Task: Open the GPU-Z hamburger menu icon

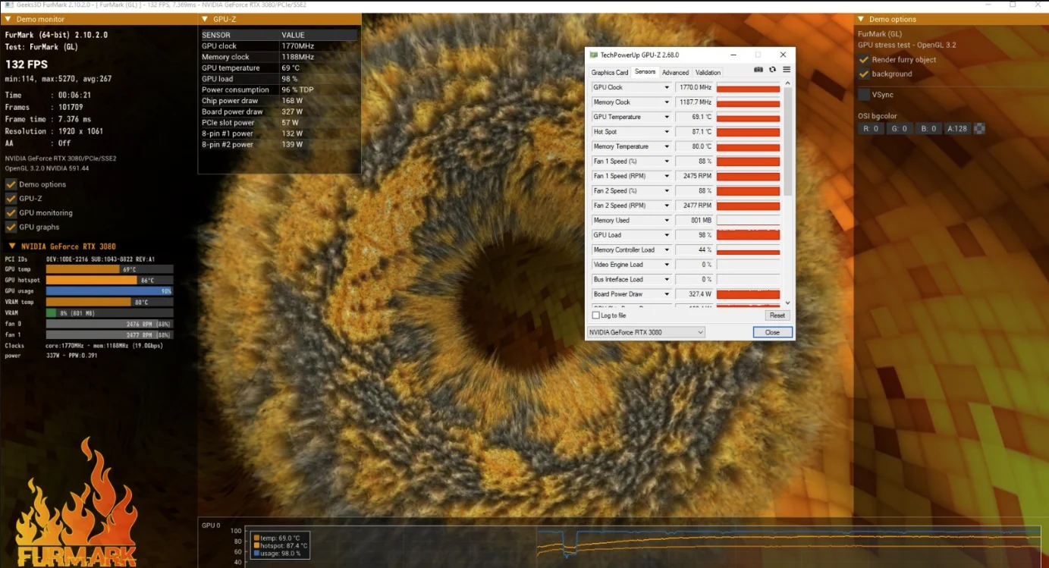Action: point(787,69)
